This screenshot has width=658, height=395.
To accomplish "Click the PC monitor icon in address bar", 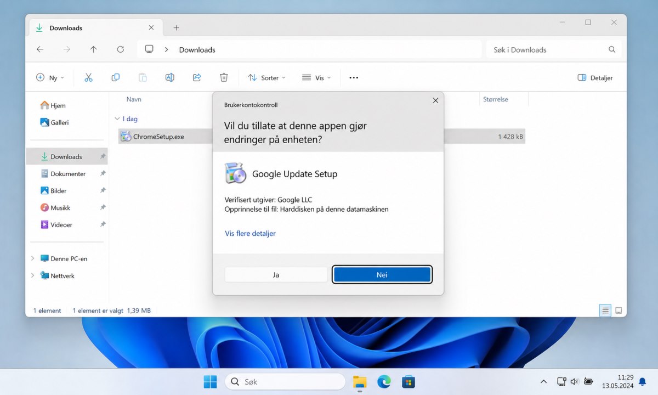I will point(149,49).
